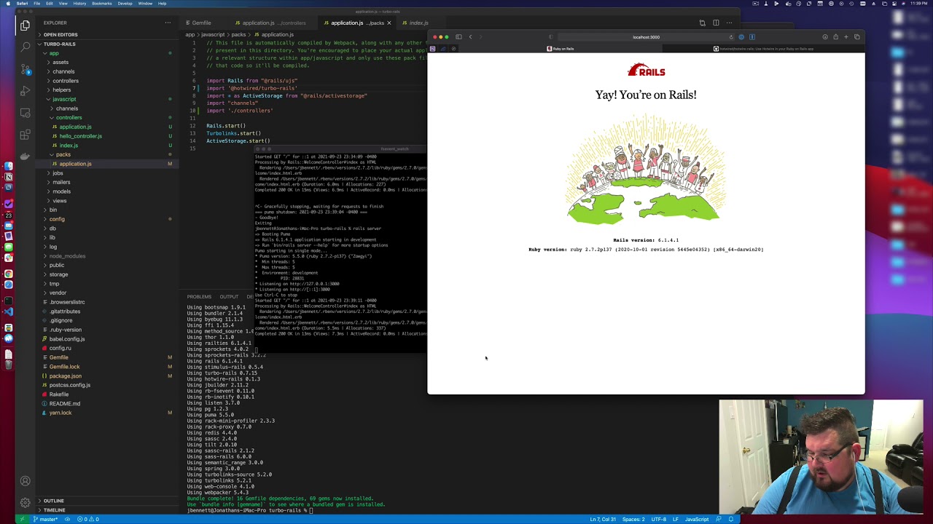933x524 pixels.
Task: Select the PROBLEMS panel tab
Action: (x=199, y=297)
